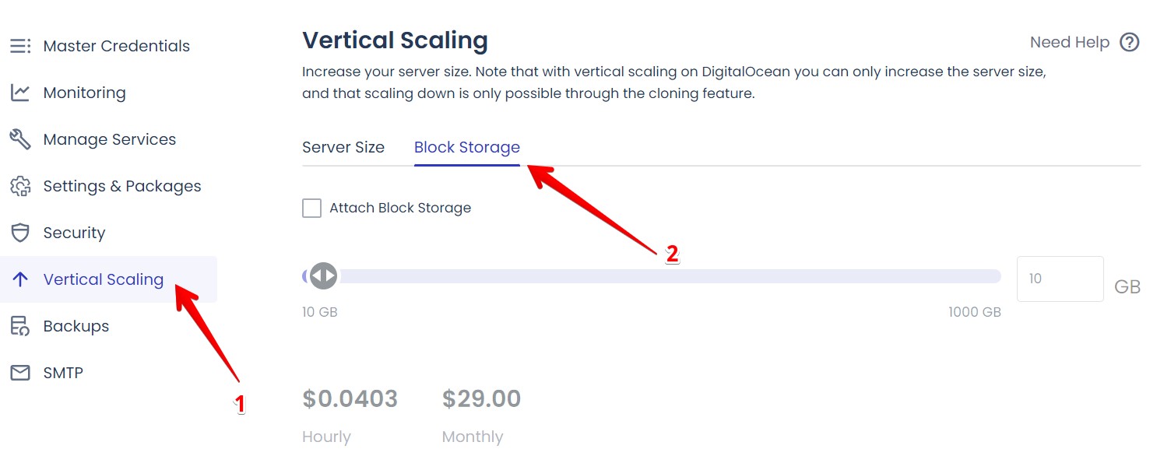Click the Need Help link
The height and width of the screenshot is (449, 1164).
[x=1070, y=42]
